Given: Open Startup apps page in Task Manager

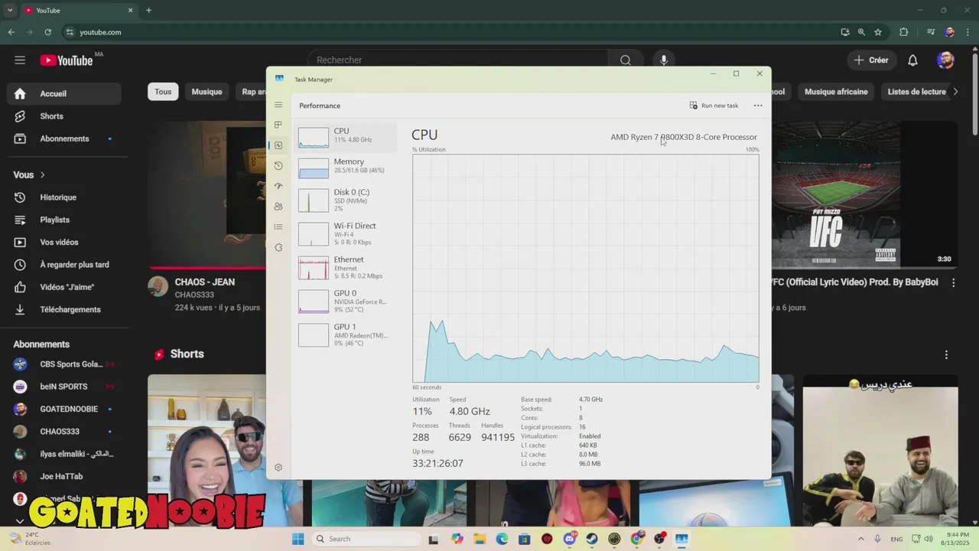Looking at the screenshot, I should pyautogui.click(x=278, y=186).
